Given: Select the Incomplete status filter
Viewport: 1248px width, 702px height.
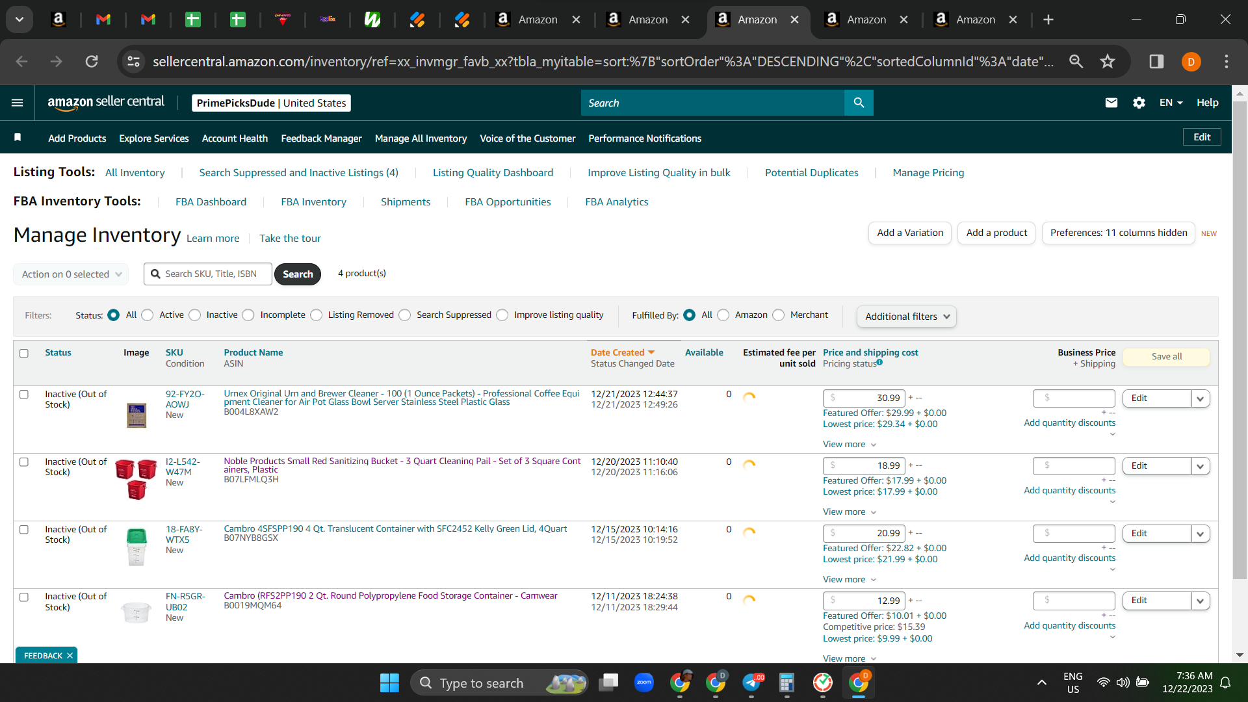Looking at the screenshot, I should pos(248,315).
